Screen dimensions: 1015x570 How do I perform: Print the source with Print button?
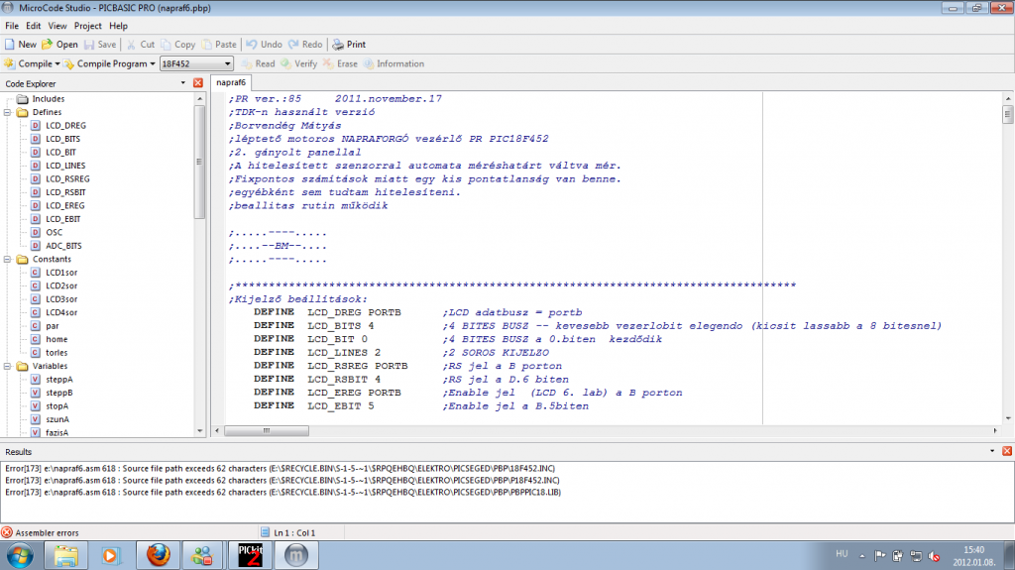click(349, 44)
